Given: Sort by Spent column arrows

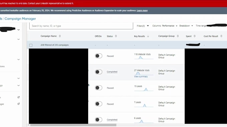Looking at the screenshot, I should tap(194, 36).
